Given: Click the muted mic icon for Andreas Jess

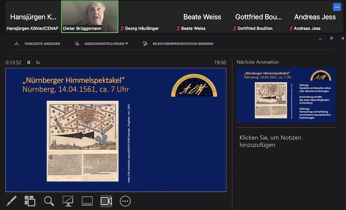Looking at the screenshot, I should 291,29.
